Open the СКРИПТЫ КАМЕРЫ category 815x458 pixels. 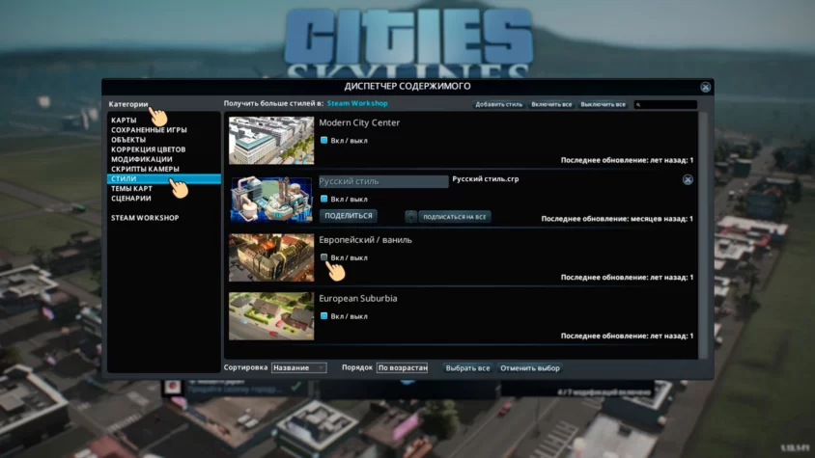(x=145, y=170)
